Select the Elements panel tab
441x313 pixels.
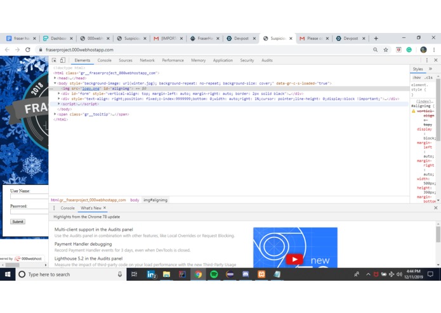tap(82, 60)
